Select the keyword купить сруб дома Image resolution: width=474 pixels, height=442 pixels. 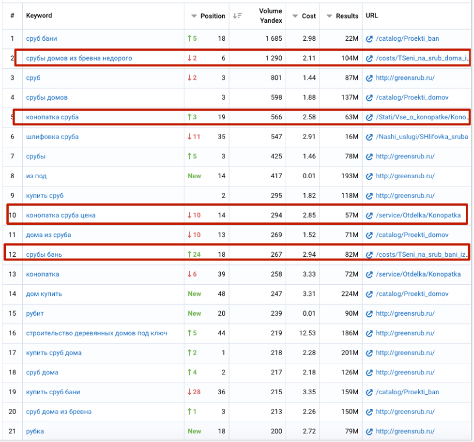pyautogui.click(x=54, y=353)
